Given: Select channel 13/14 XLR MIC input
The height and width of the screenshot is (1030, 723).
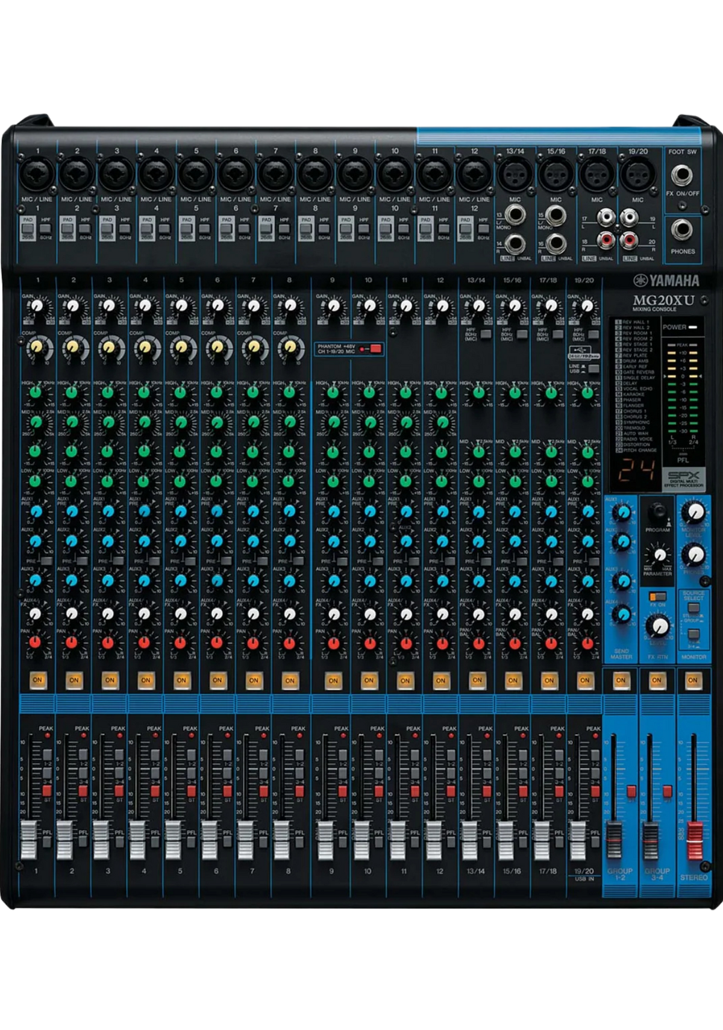Looking at the screenshot, I should (515, 175).
